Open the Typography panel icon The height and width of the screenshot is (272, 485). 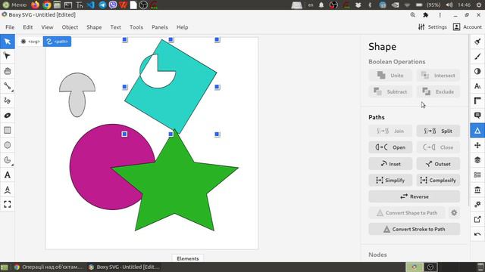coord(477,86)
